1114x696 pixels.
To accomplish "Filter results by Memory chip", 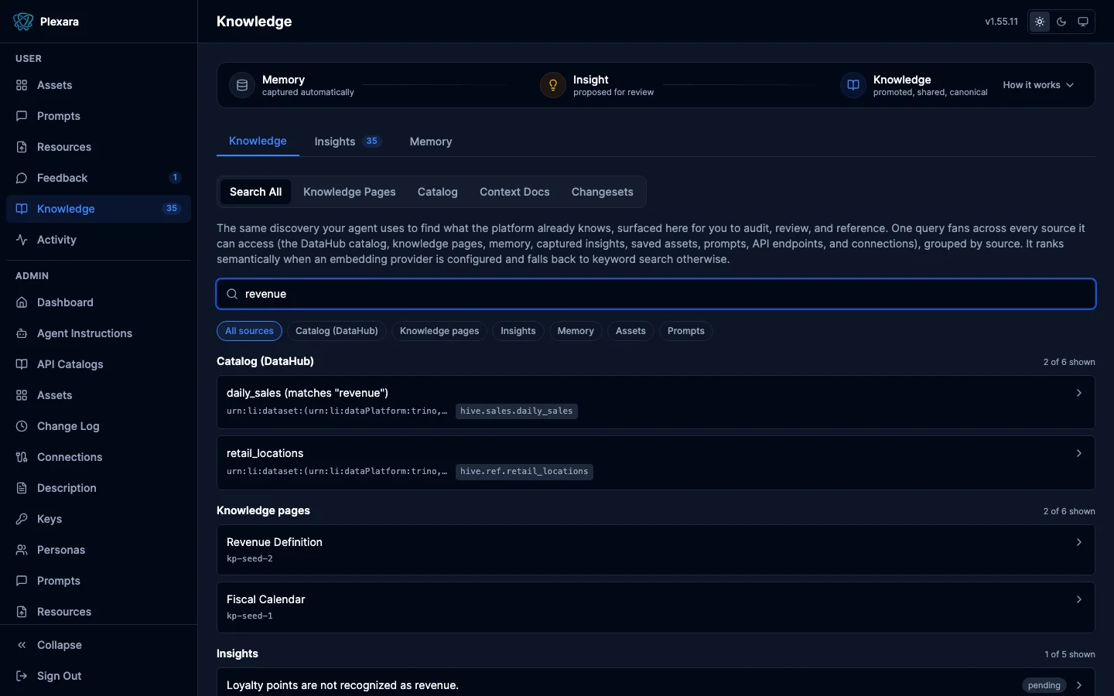I will pos(576,331).
